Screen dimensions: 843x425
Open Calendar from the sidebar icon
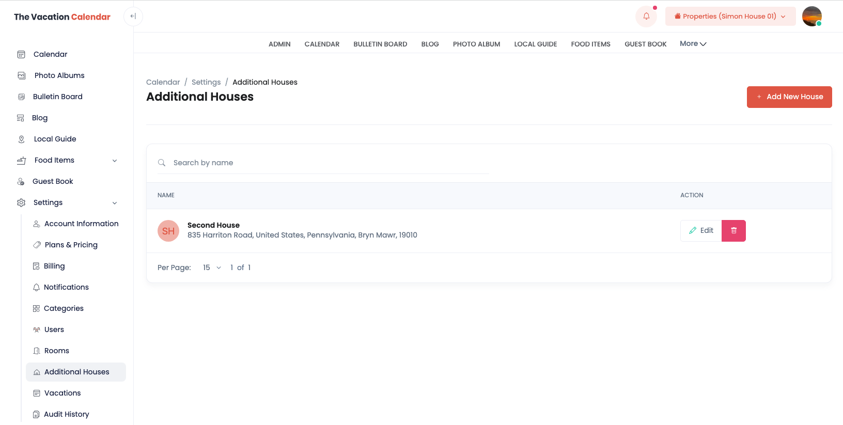21,54
